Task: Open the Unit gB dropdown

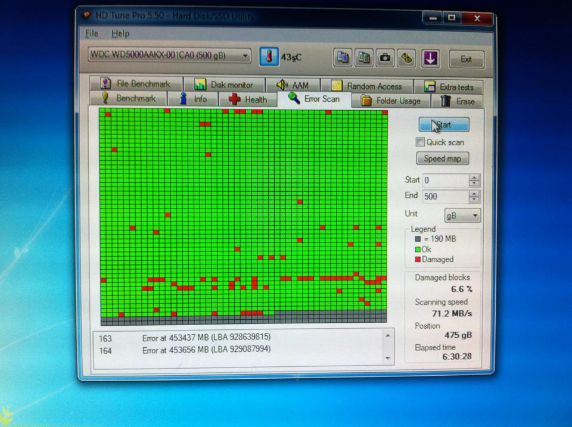Action: click(x=462, y=216)
